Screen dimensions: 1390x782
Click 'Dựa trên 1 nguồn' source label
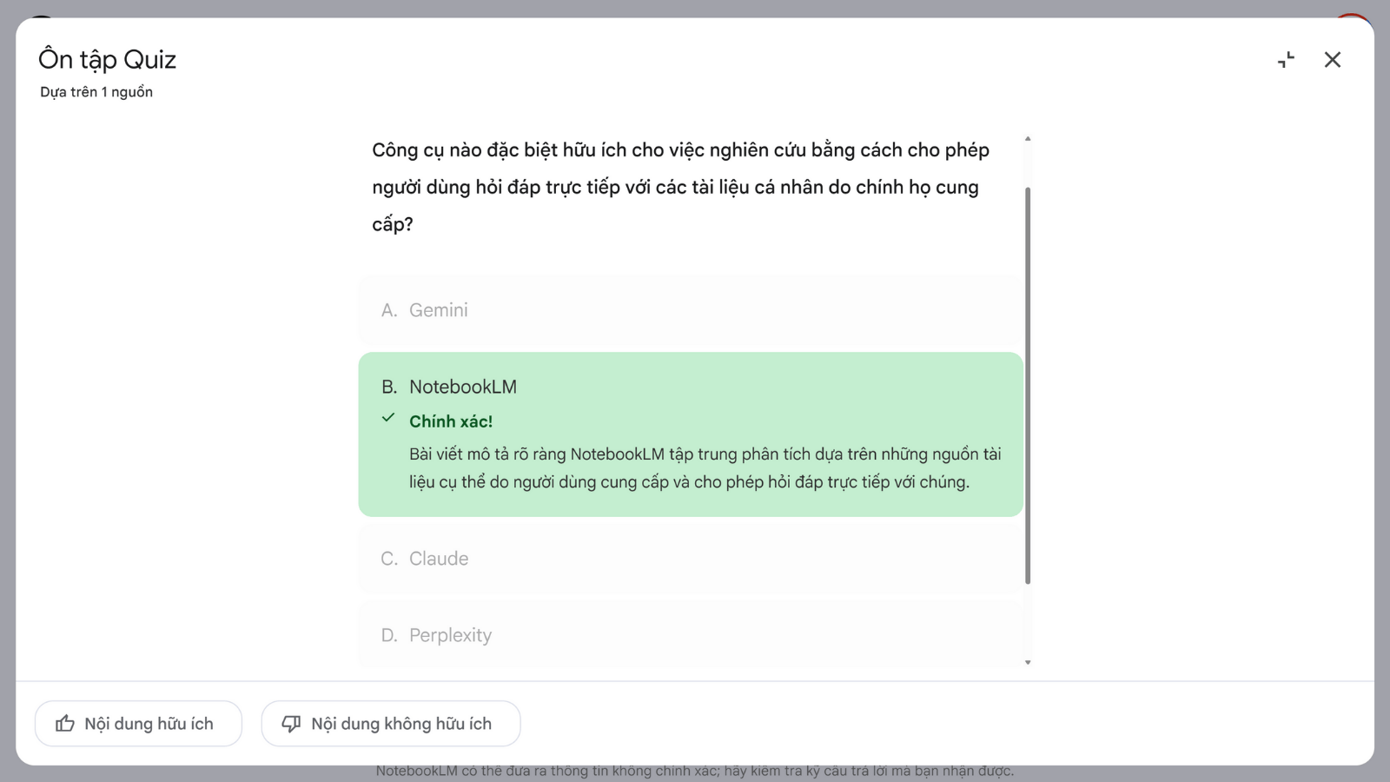tap(96, 91)
